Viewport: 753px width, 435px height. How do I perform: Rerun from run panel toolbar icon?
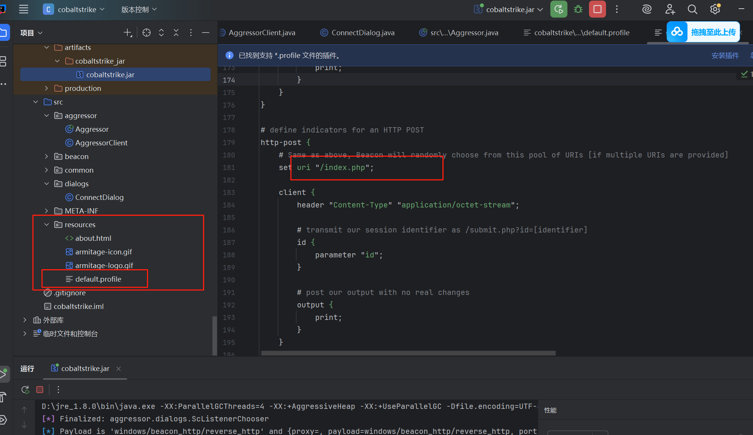pos(25,390)
